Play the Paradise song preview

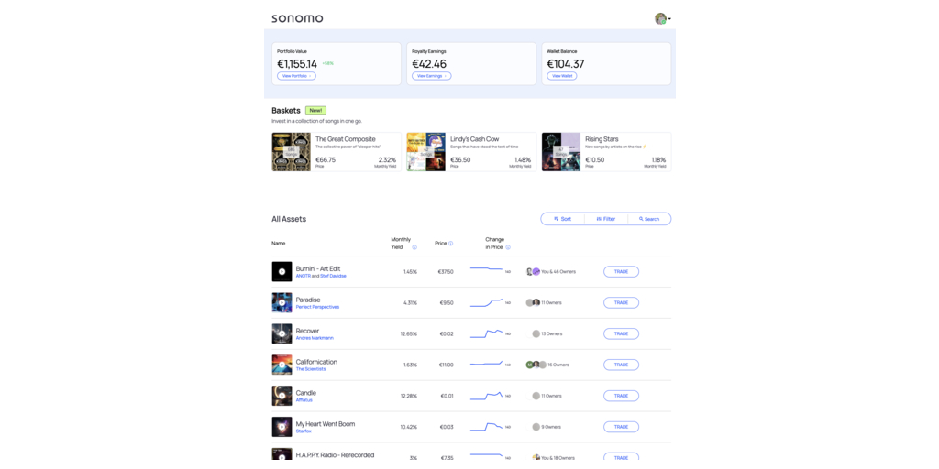[282, 303]
